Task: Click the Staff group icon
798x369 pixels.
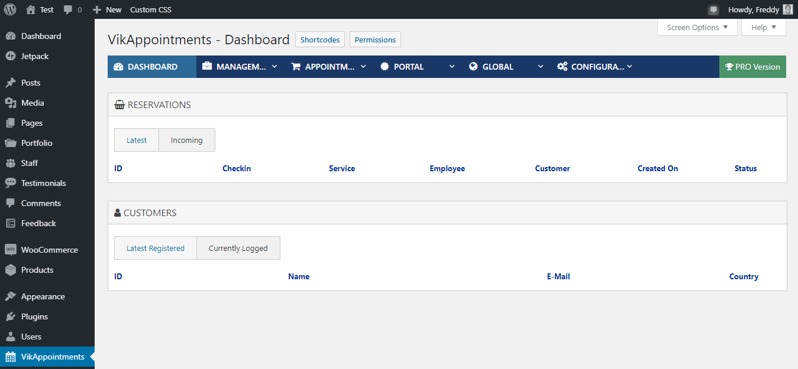Action: point(10,163)
